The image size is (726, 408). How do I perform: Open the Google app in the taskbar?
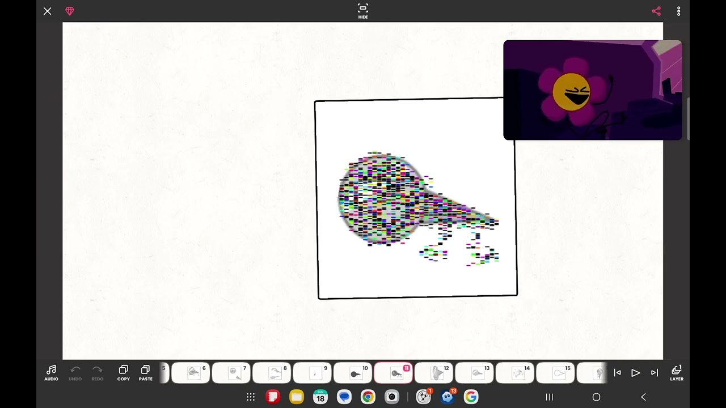471,397
